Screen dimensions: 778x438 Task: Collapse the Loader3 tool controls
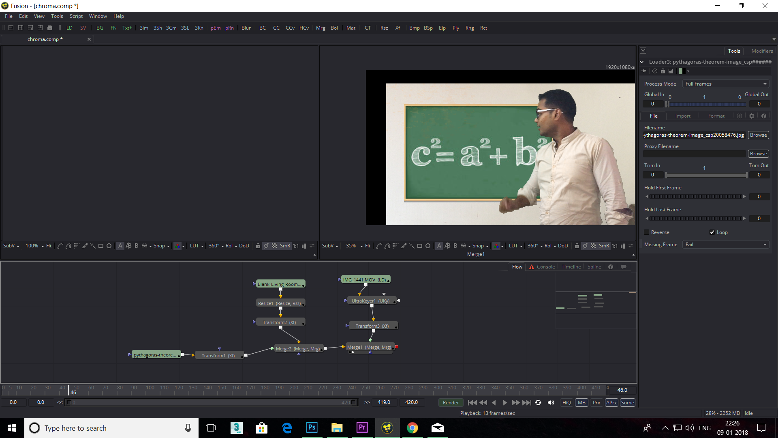pos(642,62)
